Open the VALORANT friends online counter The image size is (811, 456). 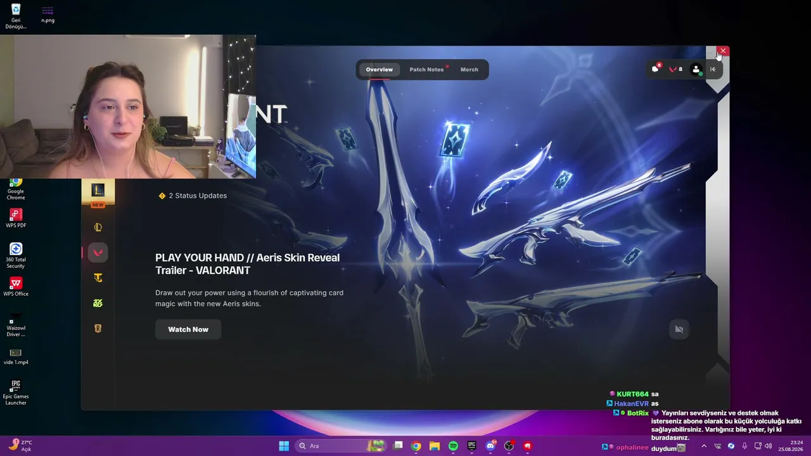[x=676, y=69]
